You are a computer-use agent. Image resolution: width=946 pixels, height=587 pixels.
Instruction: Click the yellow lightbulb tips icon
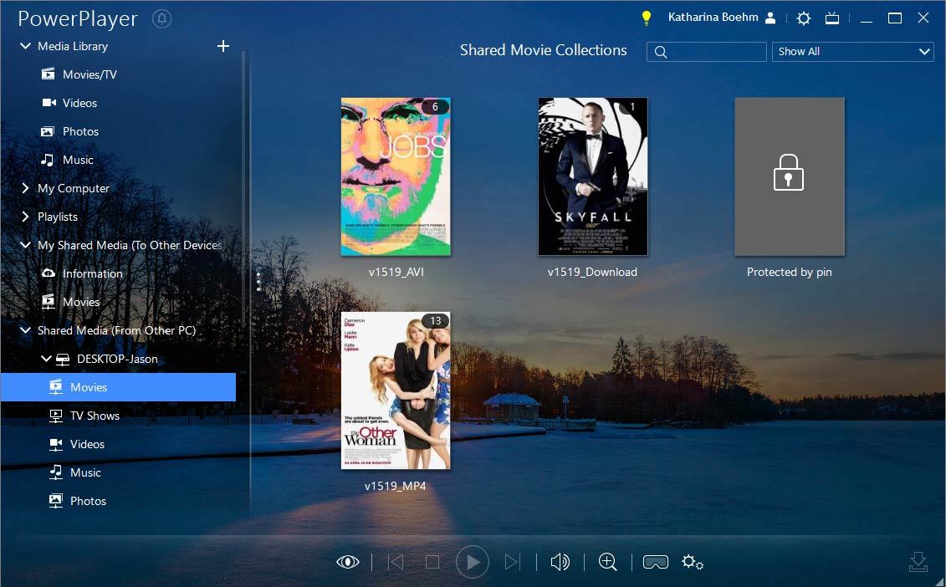[x=646, y=18]
